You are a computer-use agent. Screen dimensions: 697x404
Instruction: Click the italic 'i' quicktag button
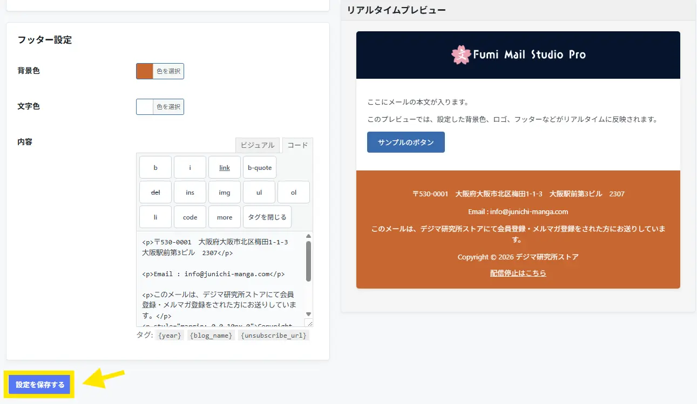(x=190, y=168)
